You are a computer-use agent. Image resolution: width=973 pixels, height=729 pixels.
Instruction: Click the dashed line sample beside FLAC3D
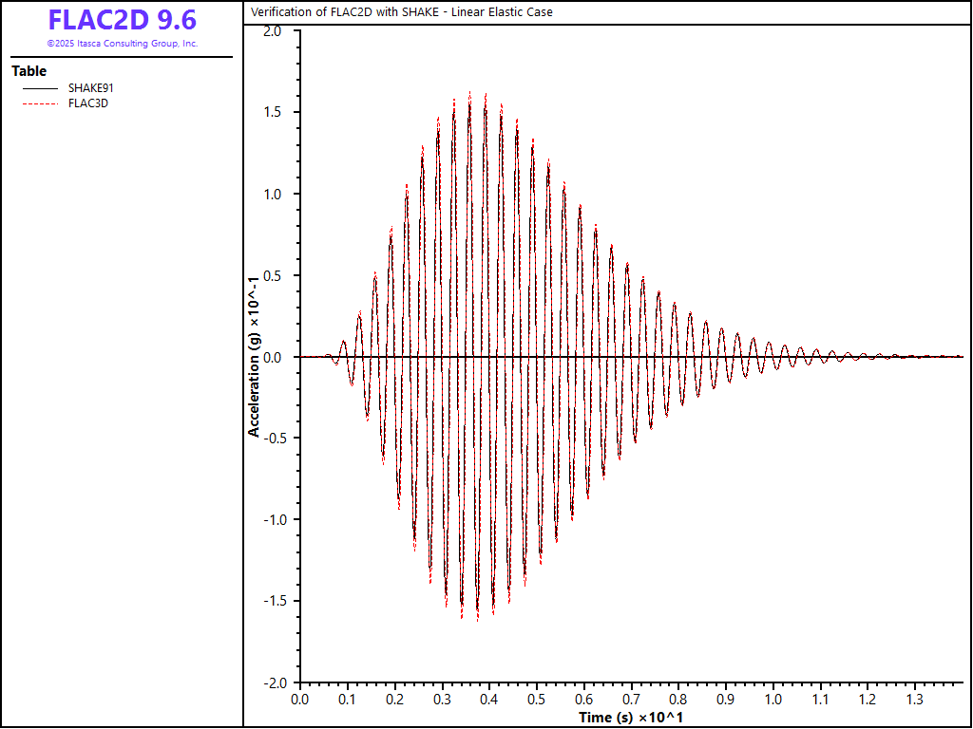pos(40,103)
